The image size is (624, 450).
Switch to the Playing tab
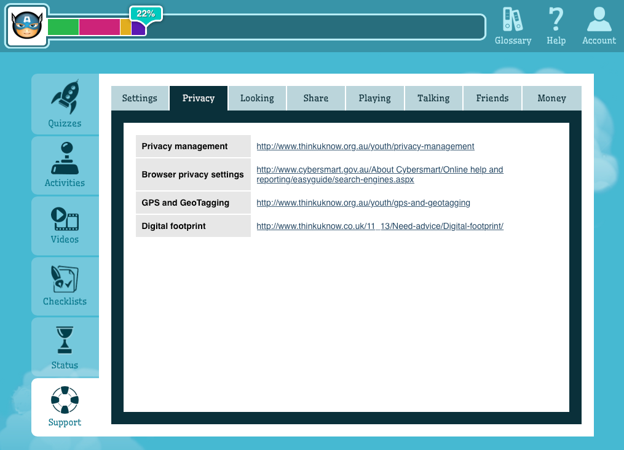374,98
